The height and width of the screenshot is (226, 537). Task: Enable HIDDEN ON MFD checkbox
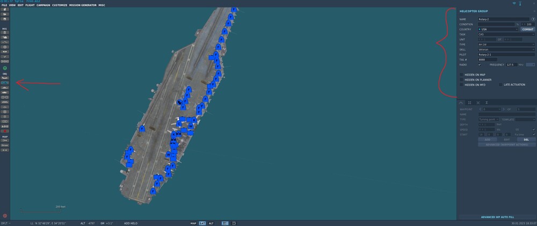tap(461, 85)
